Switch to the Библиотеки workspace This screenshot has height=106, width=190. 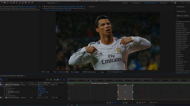coord(163,3)
